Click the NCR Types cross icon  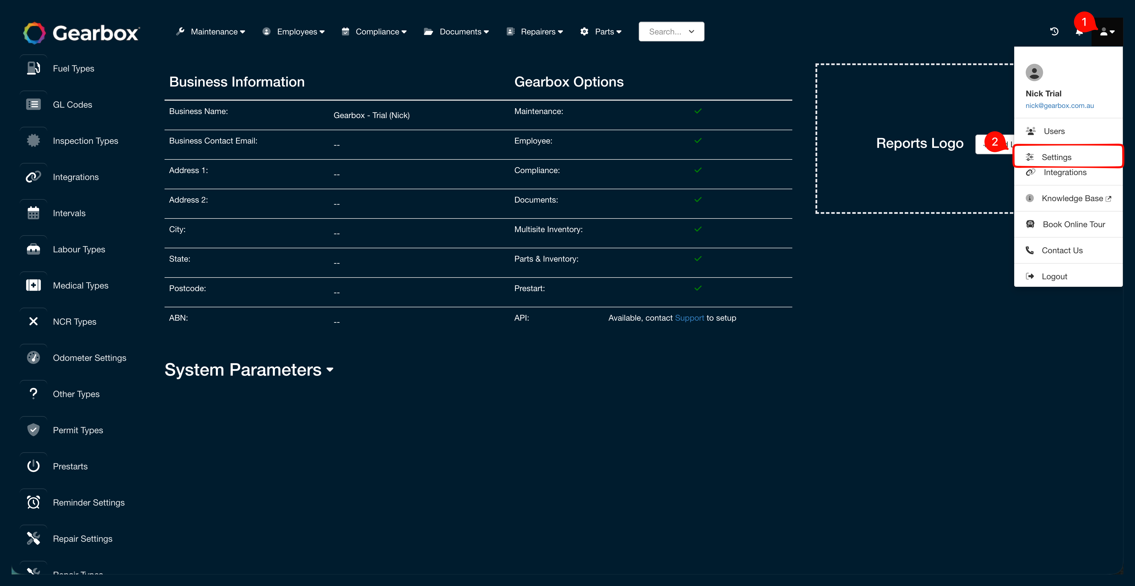click(x=34, y=322)
